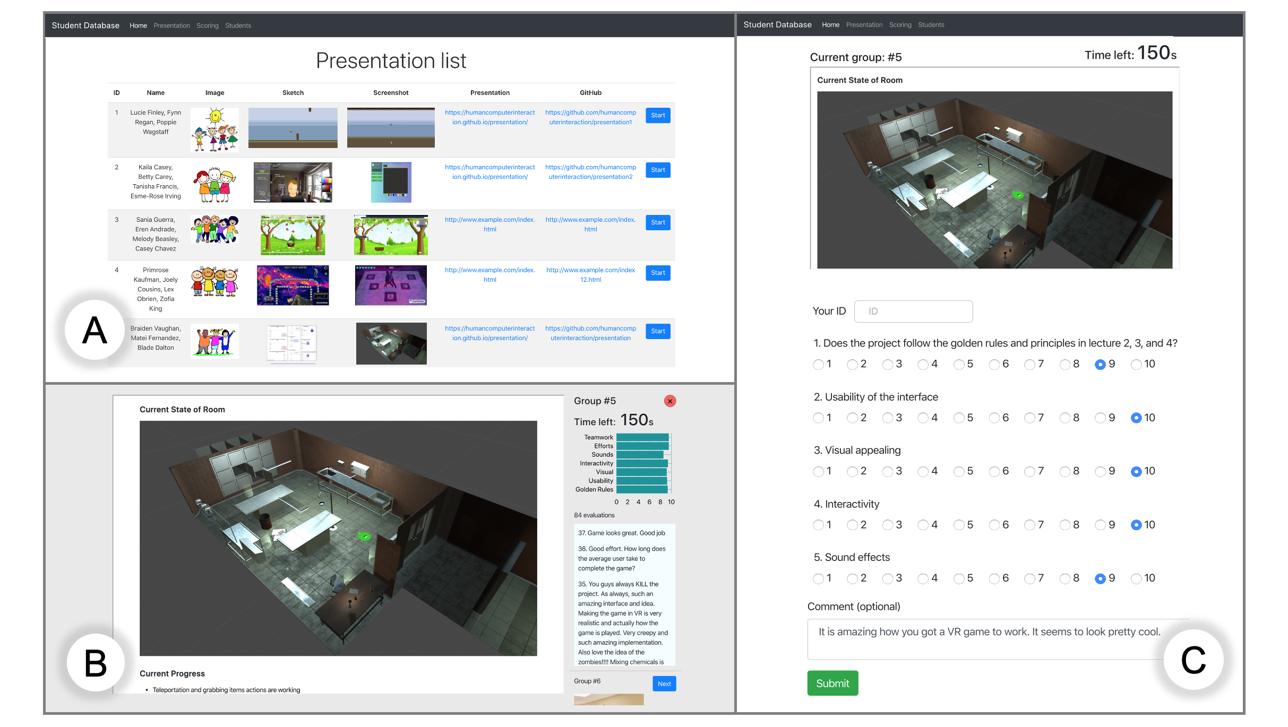Open Braiden Vaughan group's room screenshot thumbnail

(x=391, y=343)
